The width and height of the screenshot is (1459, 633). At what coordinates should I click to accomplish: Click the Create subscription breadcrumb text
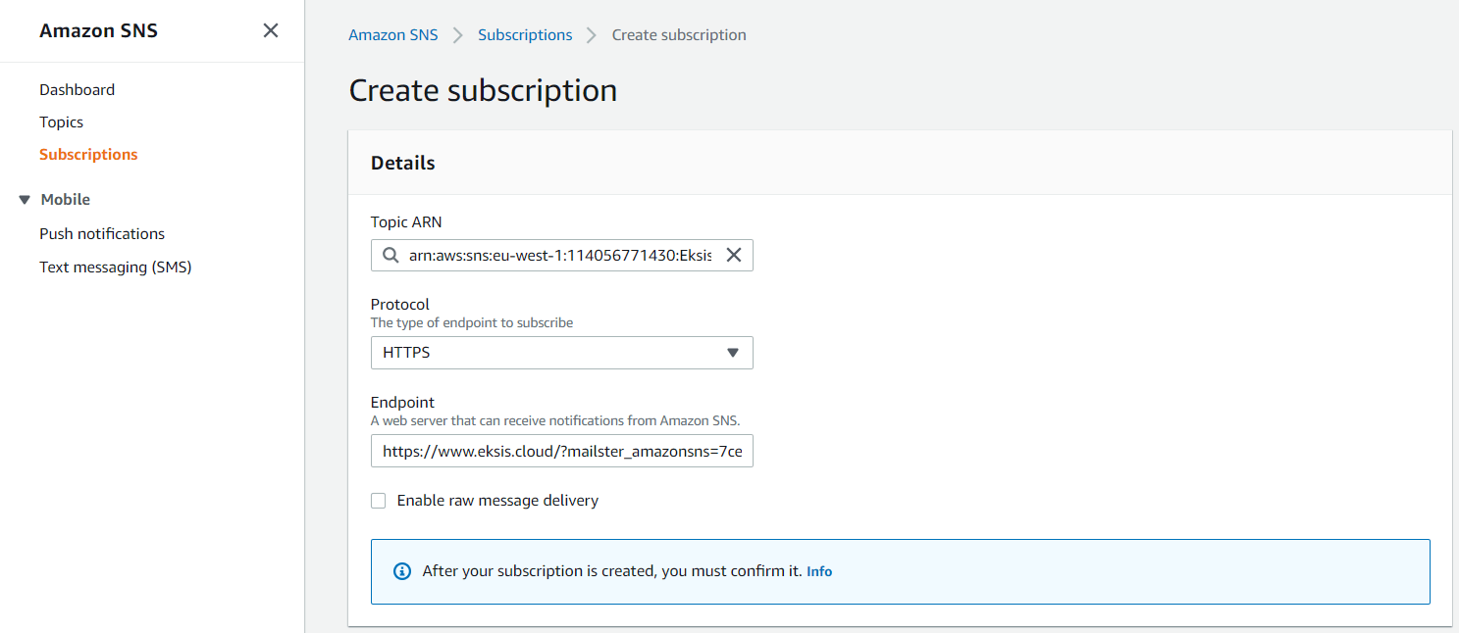679,34
